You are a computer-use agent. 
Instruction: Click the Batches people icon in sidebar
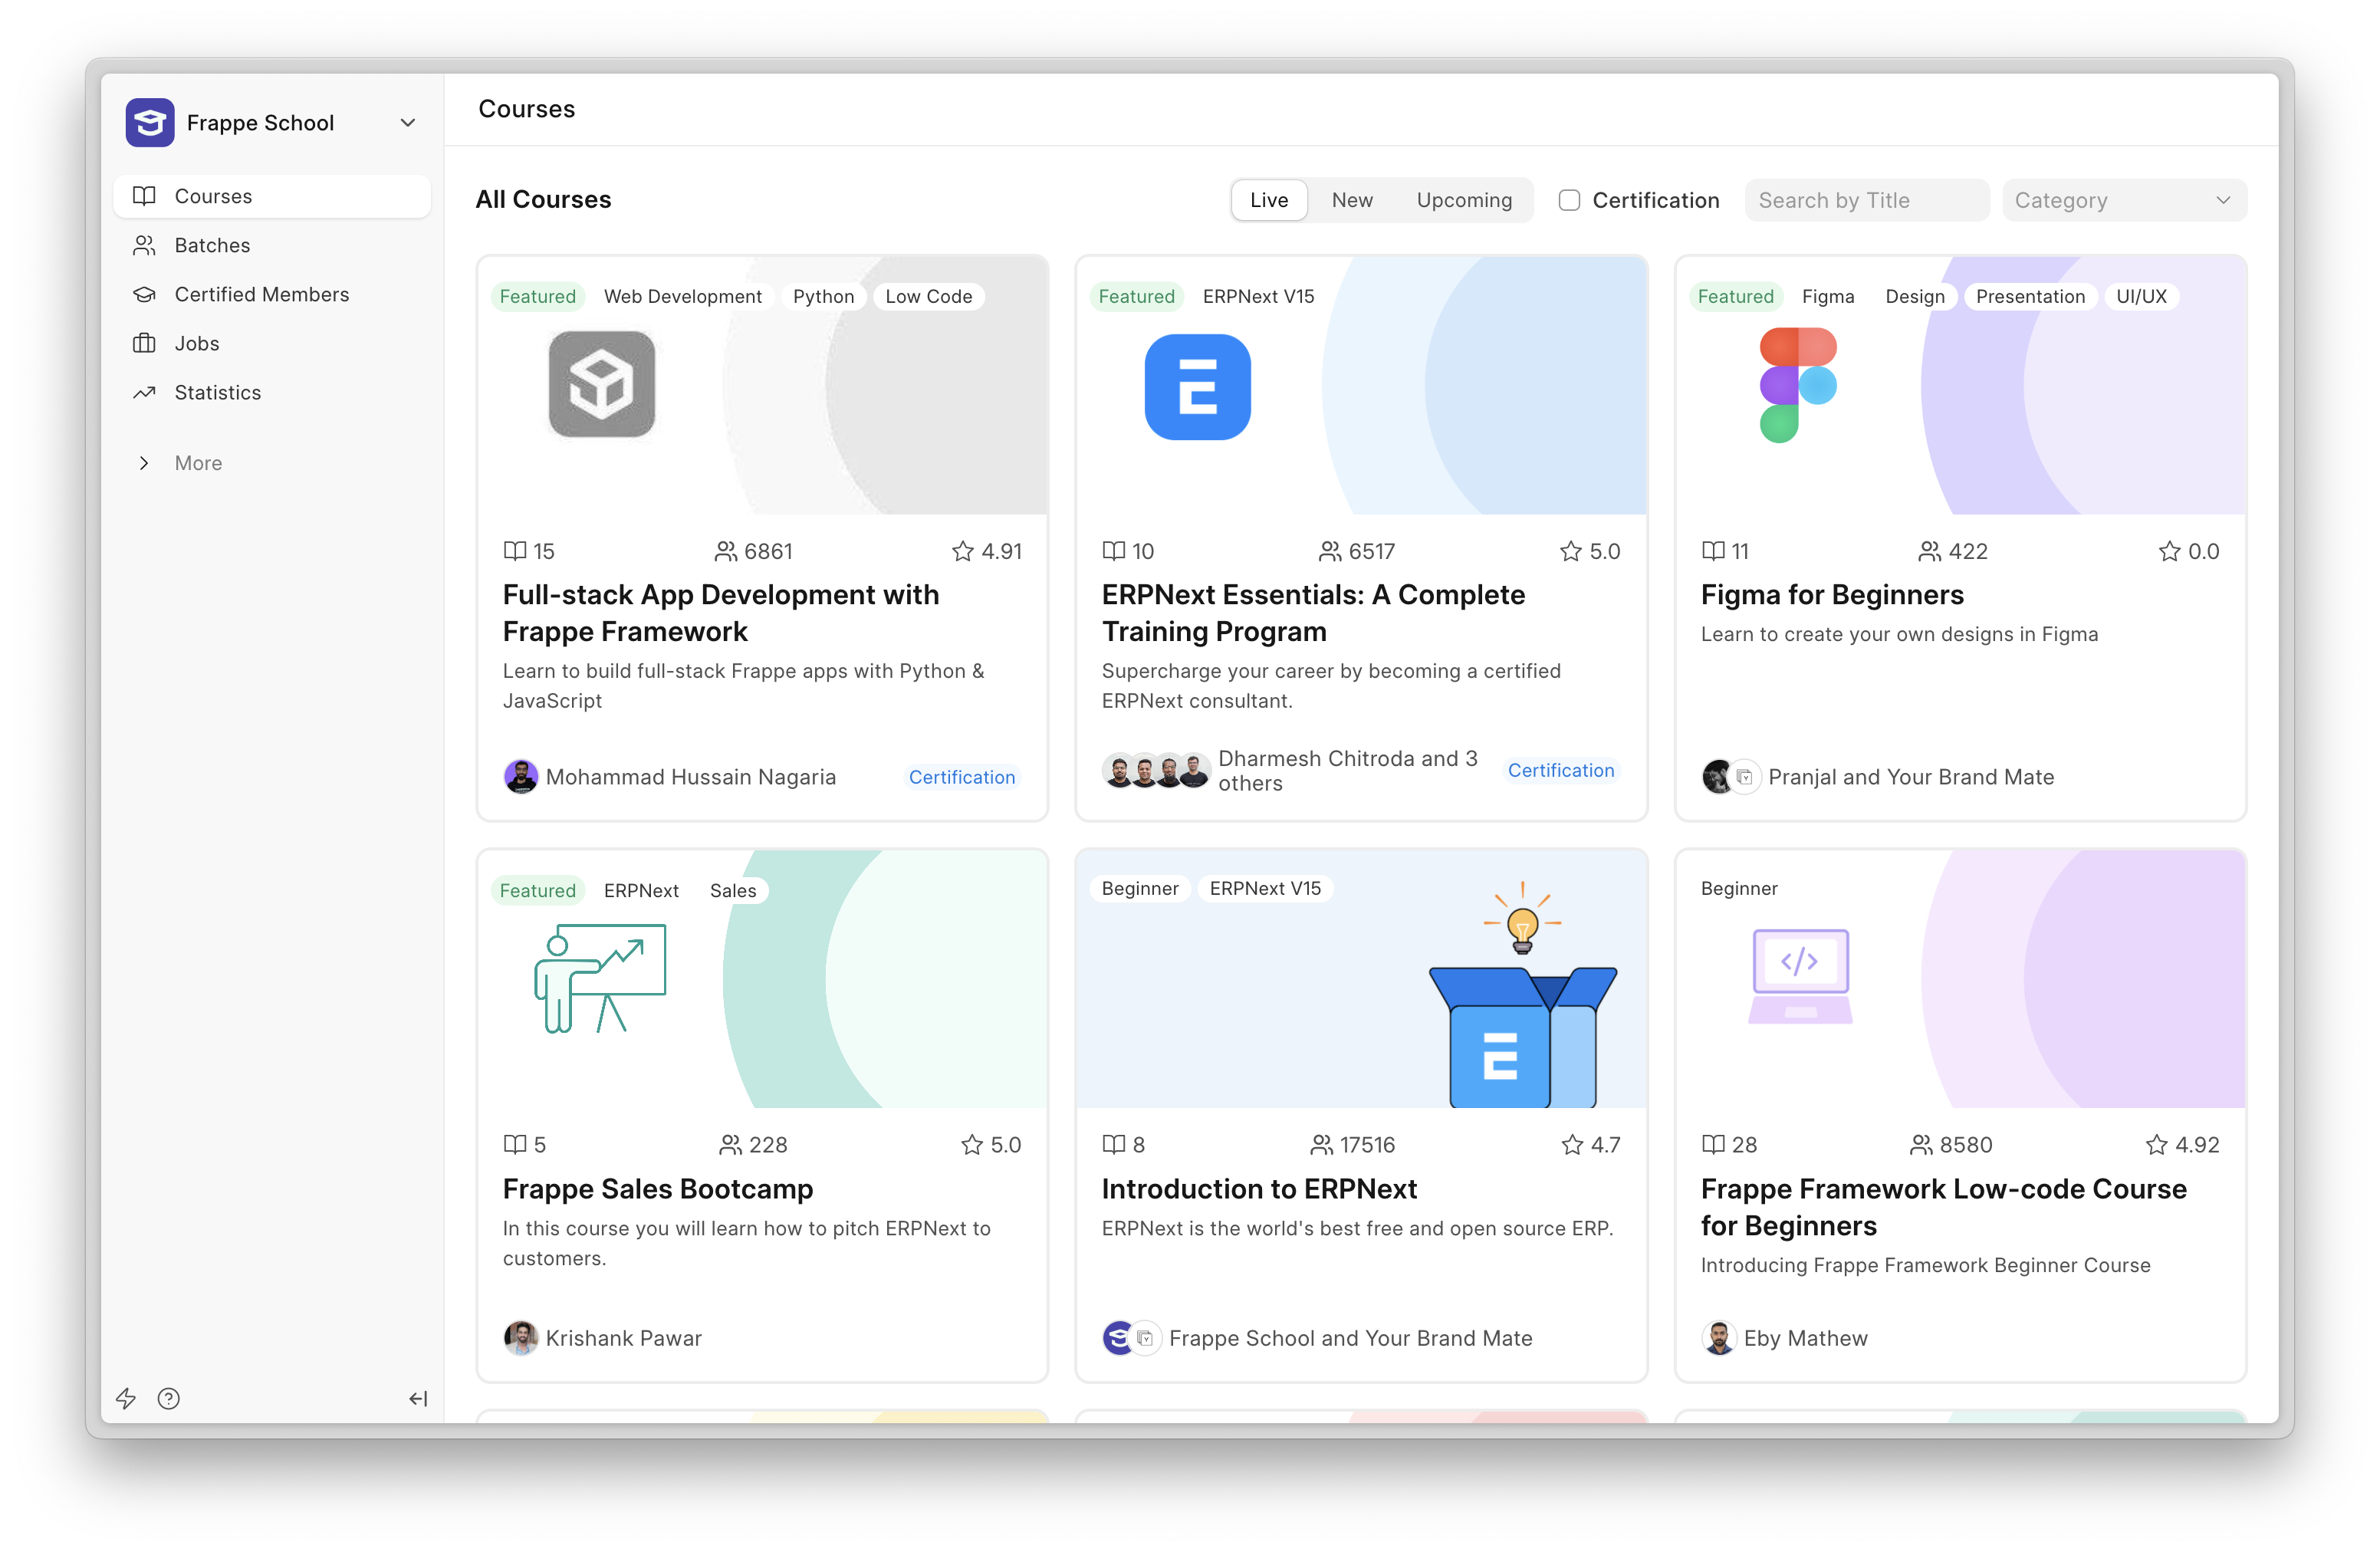tap(145, 245)
